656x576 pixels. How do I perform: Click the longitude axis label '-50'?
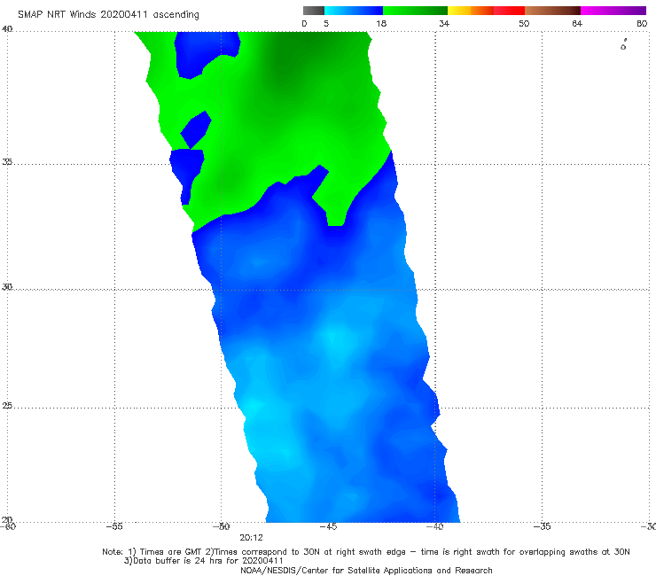click(x=221, y=526)
